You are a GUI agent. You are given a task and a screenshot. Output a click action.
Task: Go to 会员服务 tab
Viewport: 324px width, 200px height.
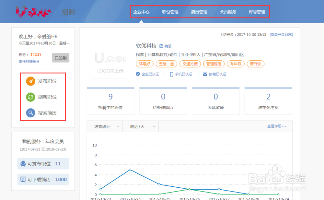228,12
